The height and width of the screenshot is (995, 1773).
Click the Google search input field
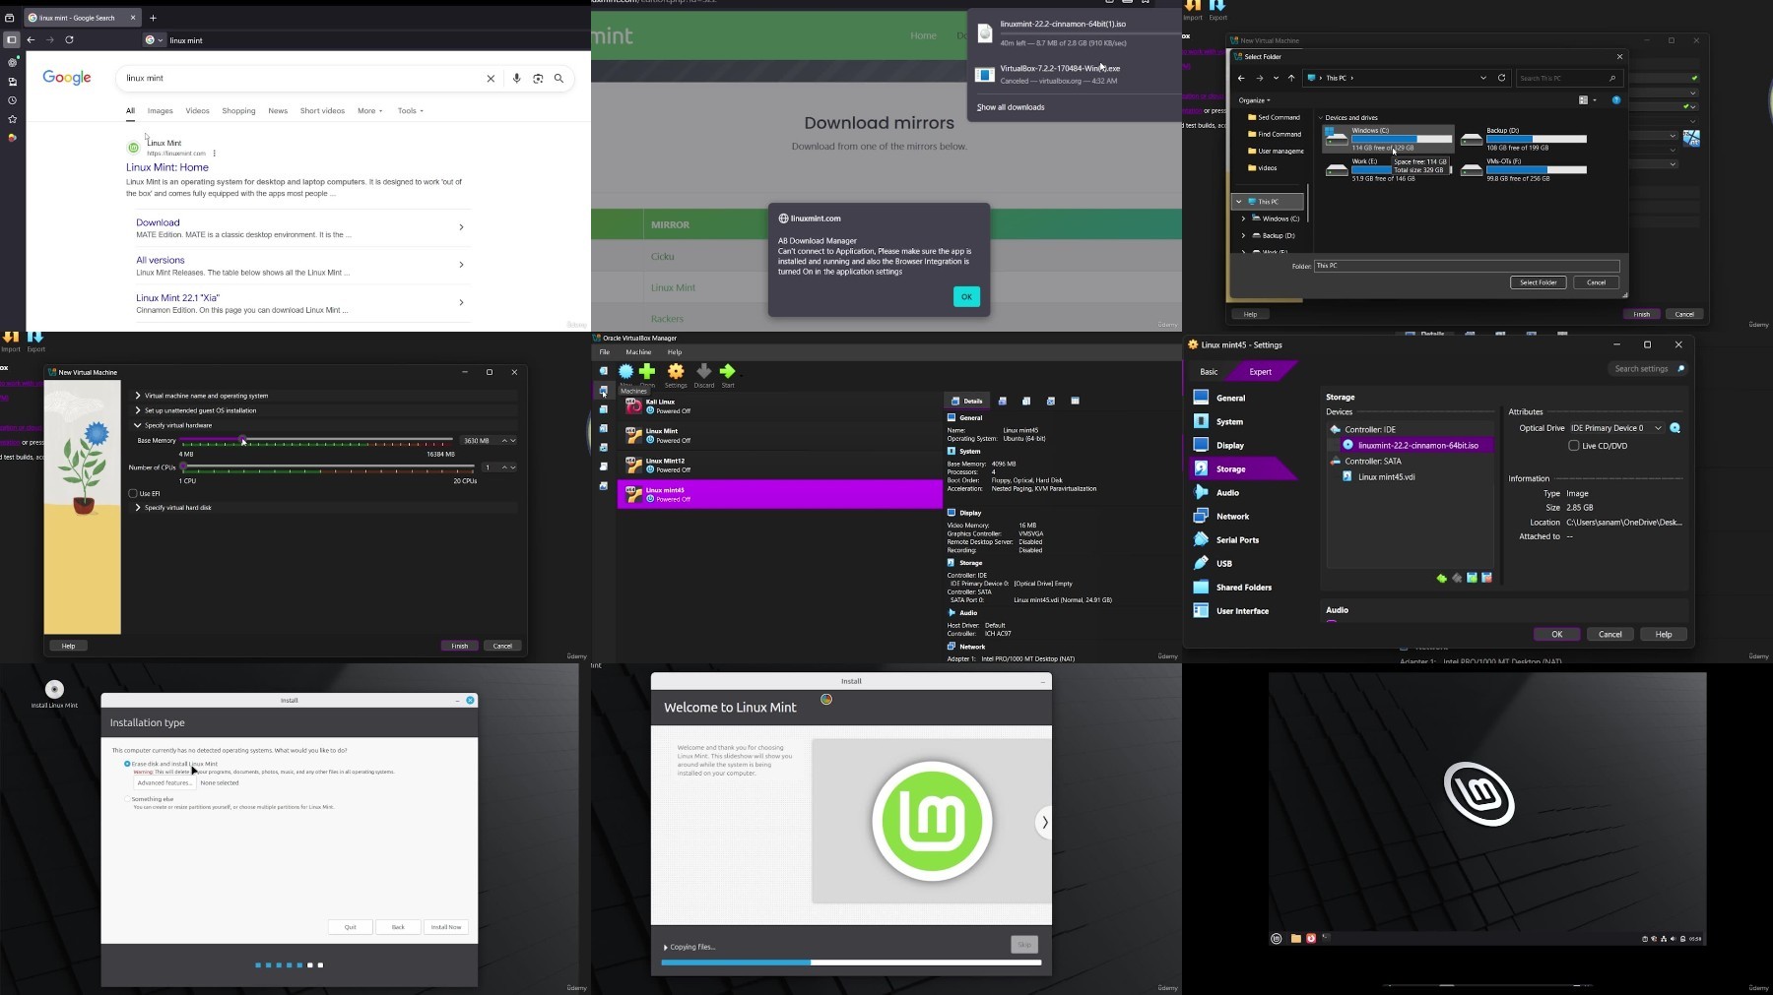pyautogui.click(x=300, y=79)
